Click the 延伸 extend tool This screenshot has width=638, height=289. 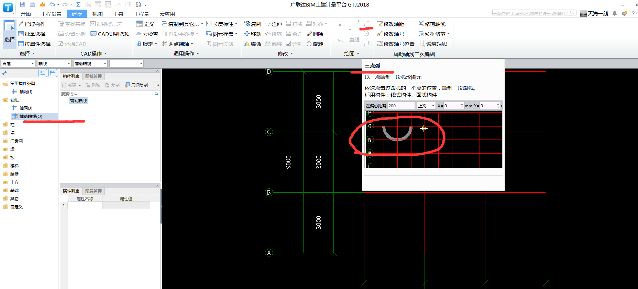(x=273, y=24)
